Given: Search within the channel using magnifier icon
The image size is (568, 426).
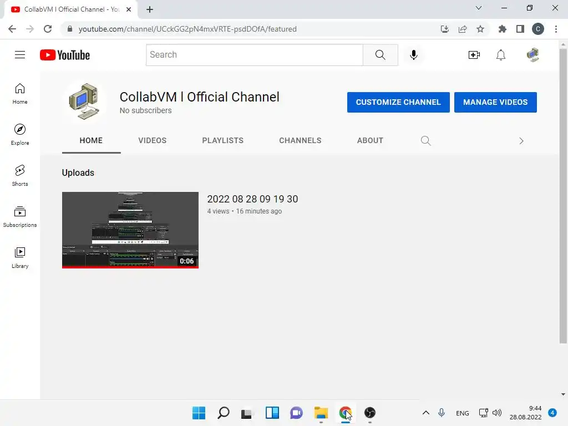Looking at the screenshot, I should (x=425, y=140).
